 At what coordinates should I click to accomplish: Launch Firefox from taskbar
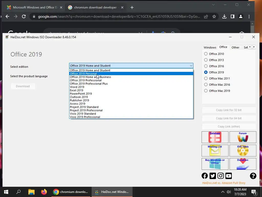click(44, 192)
